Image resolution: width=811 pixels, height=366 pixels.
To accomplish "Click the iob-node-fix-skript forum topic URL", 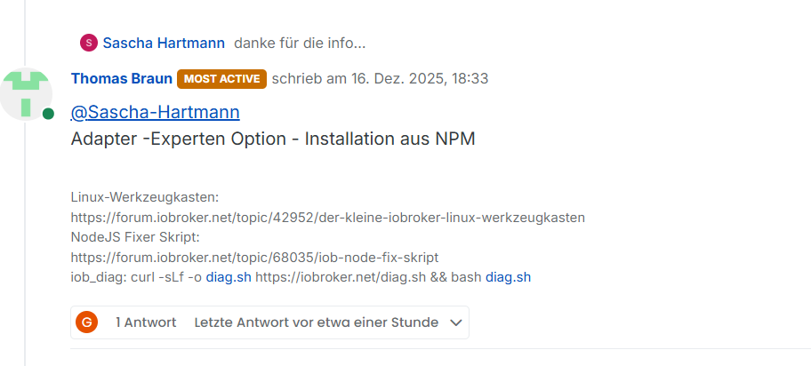I will tap(254, 257).
